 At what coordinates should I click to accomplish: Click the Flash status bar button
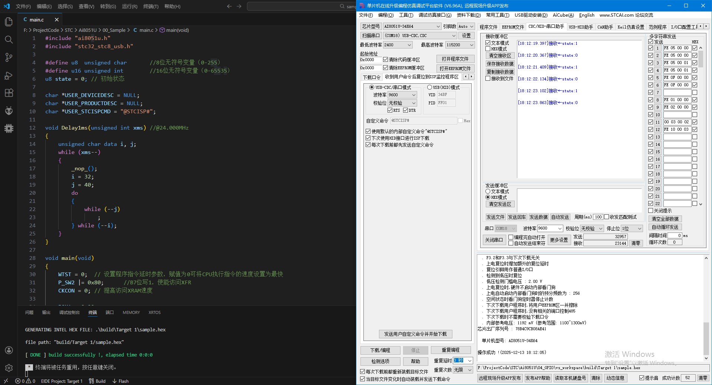pos(121,381)
